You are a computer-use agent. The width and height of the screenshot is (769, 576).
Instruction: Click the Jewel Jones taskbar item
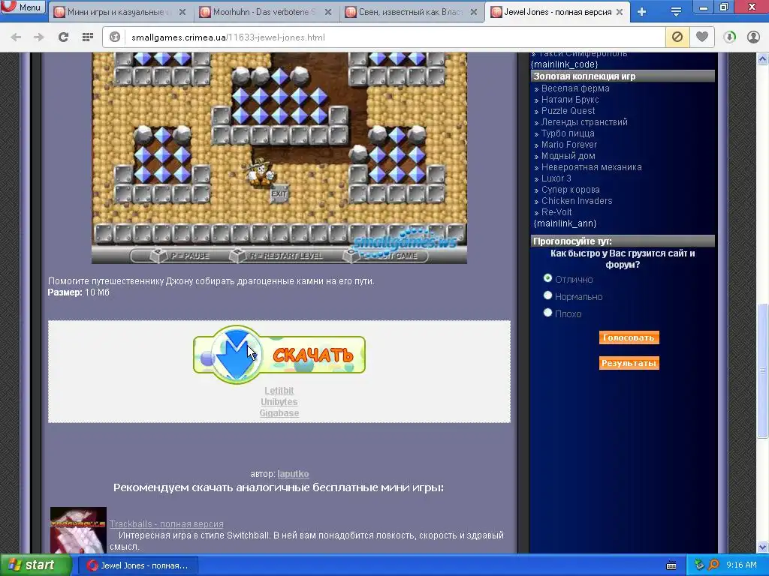tap(138, 565)
